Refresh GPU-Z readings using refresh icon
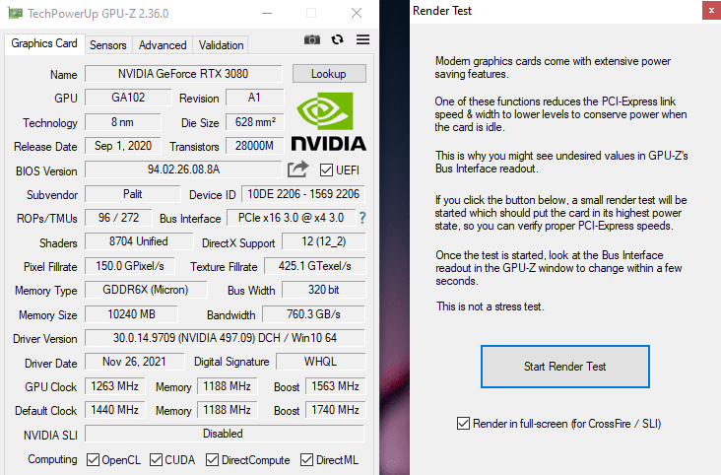The width and height of the screenshot is (721, 475). click(x=338, y=40)
